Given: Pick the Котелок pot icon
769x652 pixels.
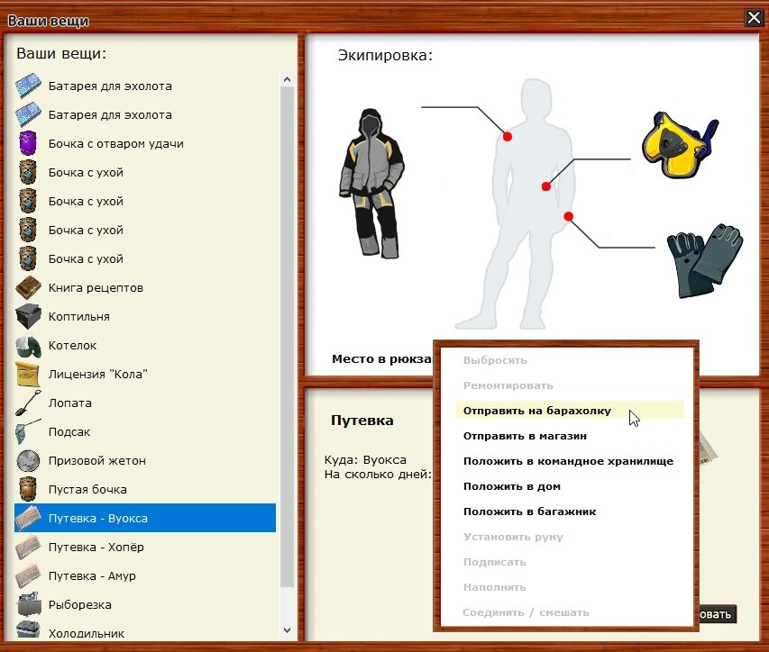Looking at the screenshot, I should point(28,345).
